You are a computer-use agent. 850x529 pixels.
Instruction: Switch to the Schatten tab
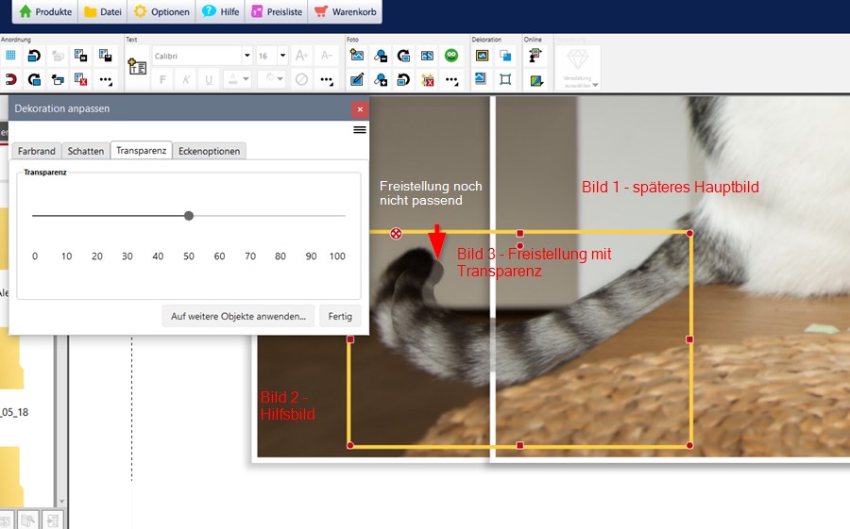pyautogui.click(x=86, y=151)
